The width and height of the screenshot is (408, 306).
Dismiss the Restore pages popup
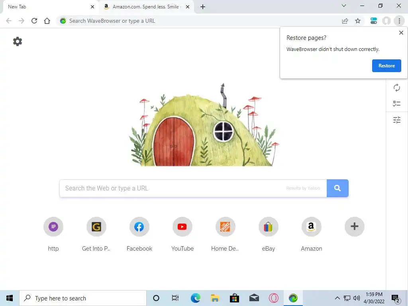[401, 33]
